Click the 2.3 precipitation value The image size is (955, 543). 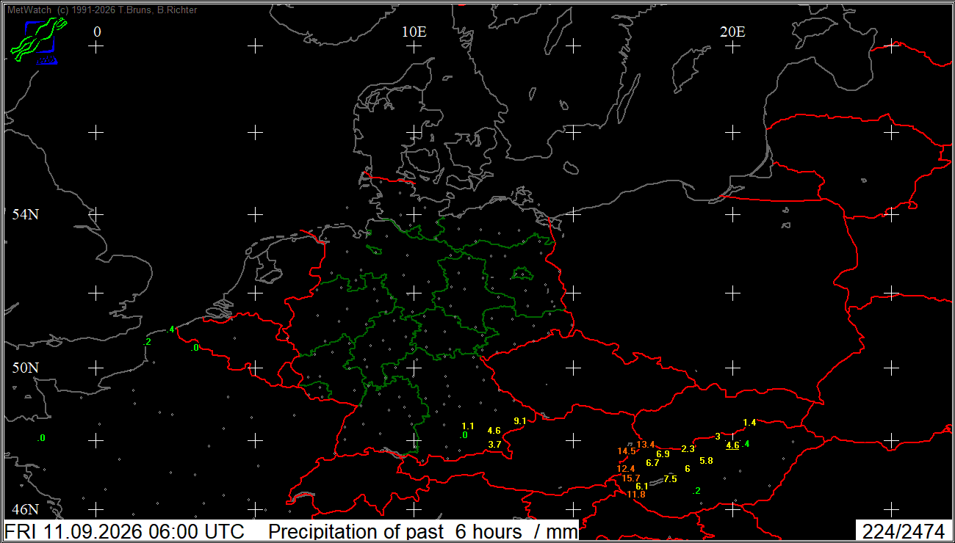pos(688,449)
